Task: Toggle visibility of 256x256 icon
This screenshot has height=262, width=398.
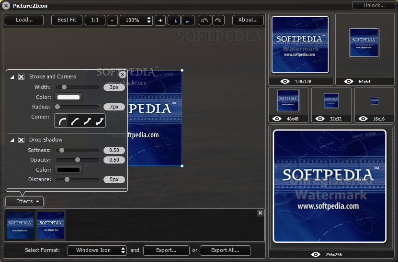Action: [316, 254]
